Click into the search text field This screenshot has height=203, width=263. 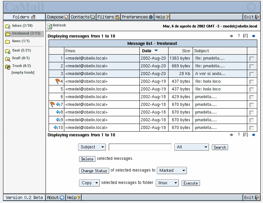click(140, 147)
